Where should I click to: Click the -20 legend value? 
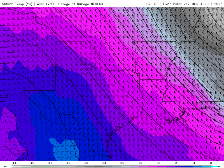[x=121, y=163]
